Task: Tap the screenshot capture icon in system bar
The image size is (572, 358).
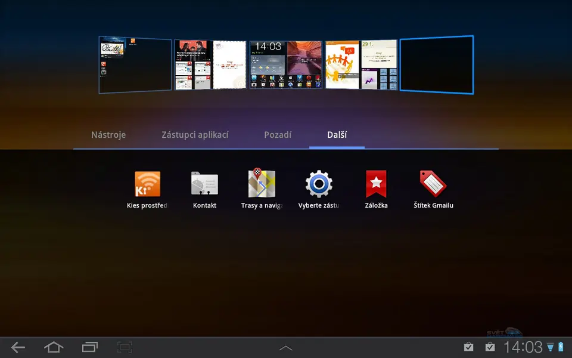Action: click(x=125, y=347)
